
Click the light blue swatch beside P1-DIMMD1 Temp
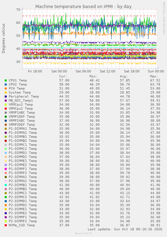point(6,153)
